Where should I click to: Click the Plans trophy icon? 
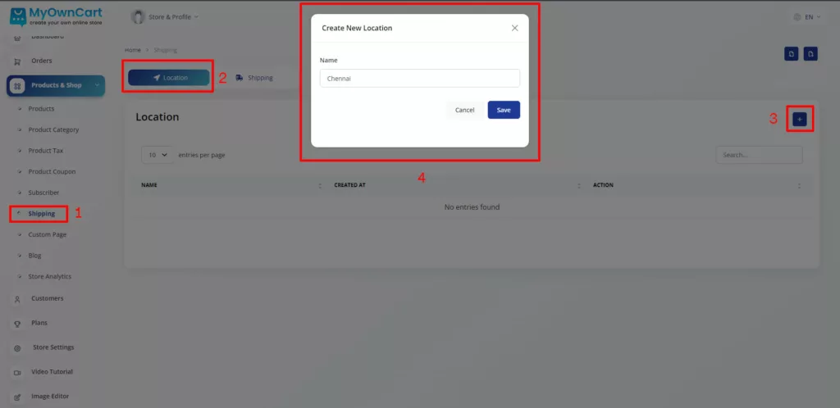tap(17, 324)
